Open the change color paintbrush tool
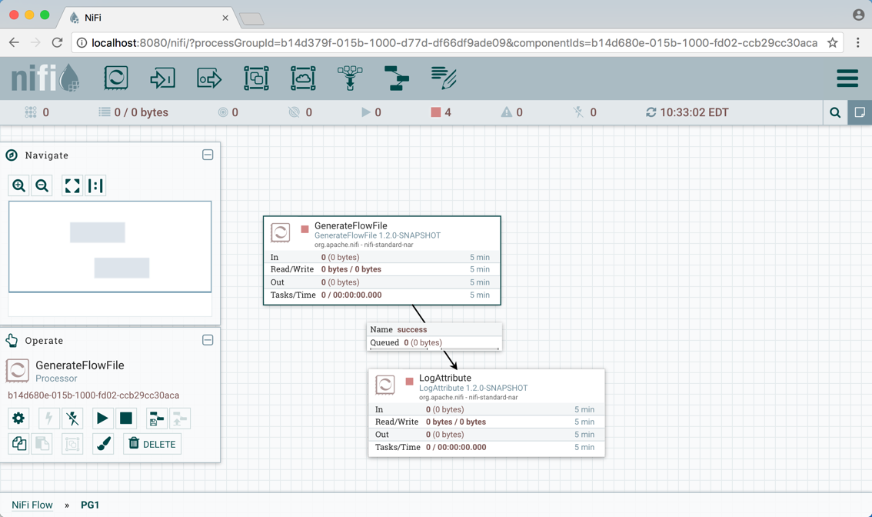Image resolution: width=872 pixels, height=517 pixels. point(103,444)
